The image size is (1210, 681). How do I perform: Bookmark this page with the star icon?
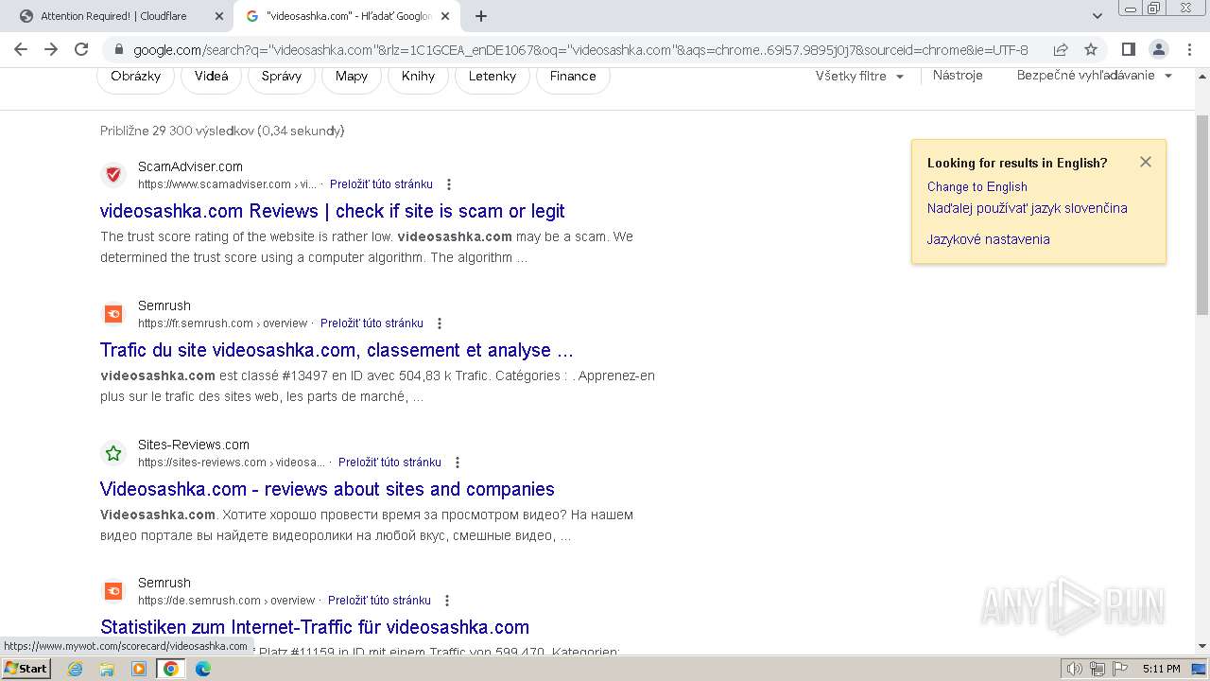tap(1091, 49)
